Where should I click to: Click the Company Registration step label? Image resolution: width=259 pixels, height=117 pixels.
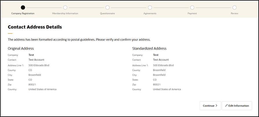tap(23, 13)
